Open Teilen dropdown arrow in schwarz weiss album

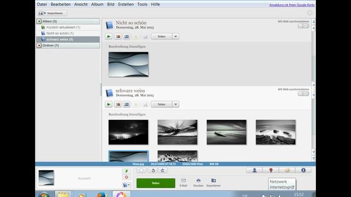tap(175, 105)
